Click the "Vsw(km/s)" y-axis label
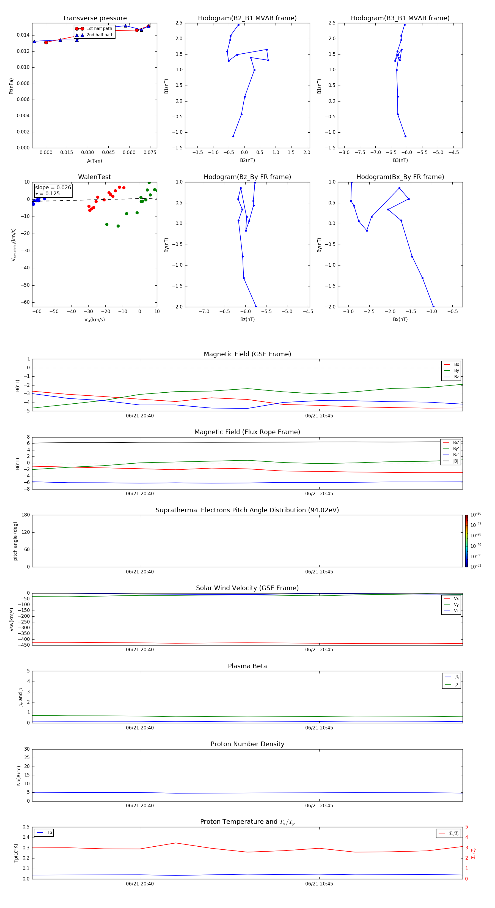This screenshot has width=495, height=908. point(11,619)
